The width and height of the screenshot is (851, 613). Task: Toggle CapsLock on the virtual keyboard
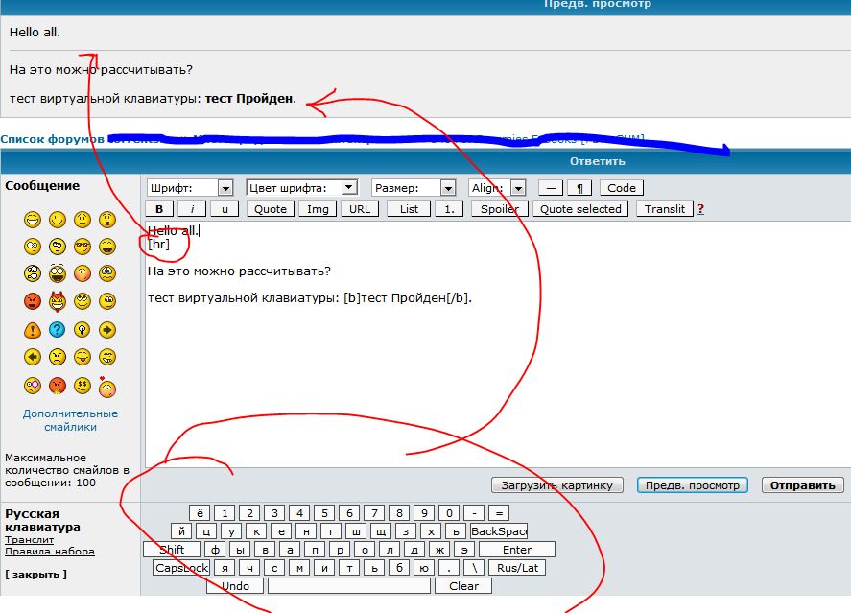click(180, 568)
